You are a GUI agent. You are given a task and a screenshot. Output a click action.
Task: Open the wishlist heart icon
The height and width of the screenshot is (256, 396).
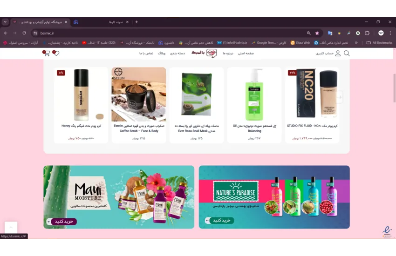coord(56,54)
